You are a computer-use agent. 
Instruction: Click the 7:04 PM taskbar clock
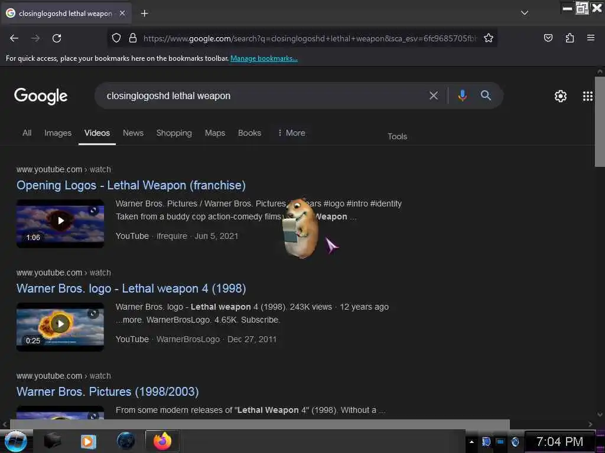coord(560,442)
